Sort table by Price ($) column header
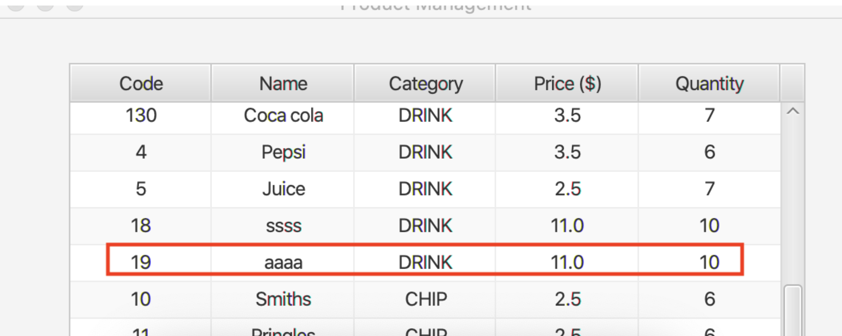 coord(567,84)
